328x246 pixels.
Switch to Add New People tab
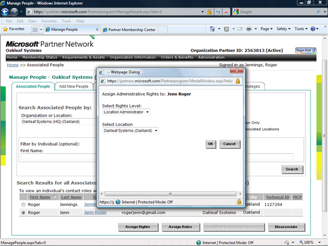coord(74,87)
